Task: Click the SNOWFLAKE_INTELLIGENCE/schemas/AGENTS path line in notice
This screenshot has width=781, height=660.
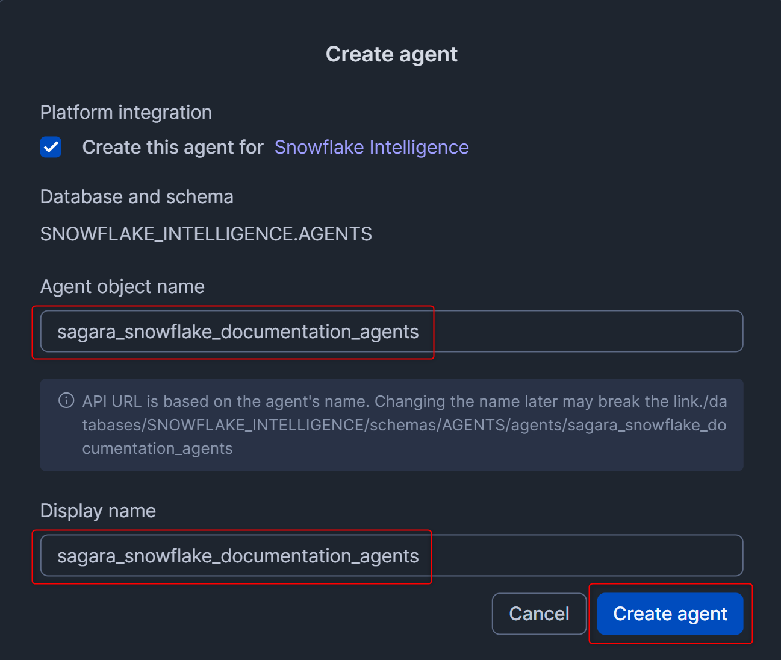Action: 405,425
